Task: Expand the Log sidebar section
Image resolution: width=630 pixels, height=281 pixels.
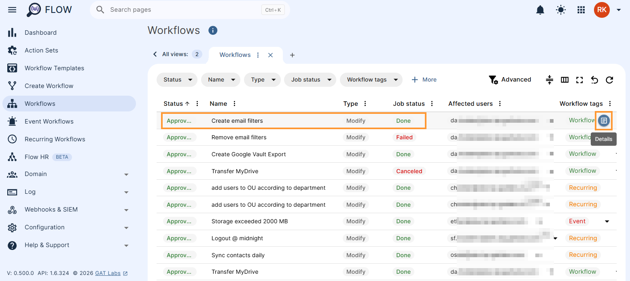Action: [x=126, y=192]
